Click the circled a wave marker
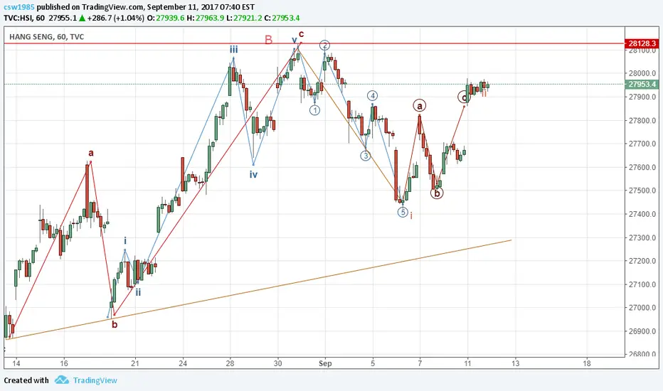 420,106
